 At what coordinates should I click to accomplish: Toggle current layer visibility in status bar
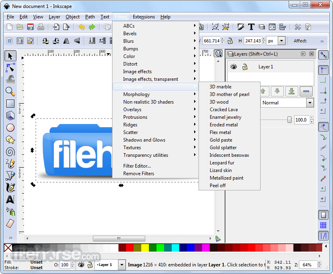(81, 265)
